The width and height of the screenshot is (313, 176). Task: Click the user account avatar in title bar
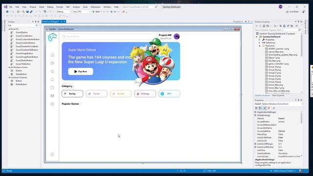tap(280, 7)
